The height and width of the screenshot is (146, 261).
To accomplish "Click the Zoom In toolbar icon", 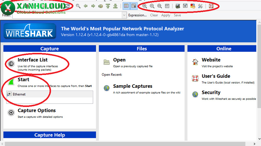I will (x=145, y=6).
